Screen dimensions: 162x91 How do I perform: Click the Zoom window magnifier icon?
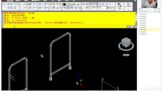pos(72,8)
